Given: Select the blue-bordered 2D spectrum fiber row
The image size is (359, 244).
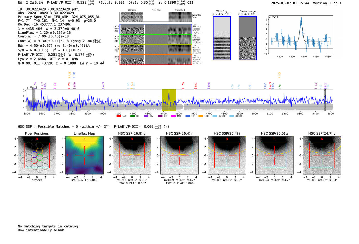Looking at the screenshot, I should point(156,29).
